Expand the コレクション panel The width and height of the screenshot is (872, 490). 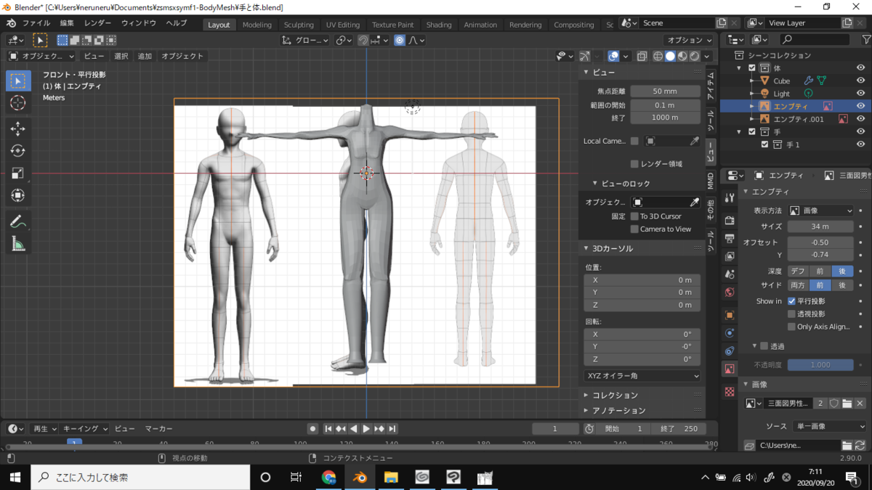click(x=615, y=395)
